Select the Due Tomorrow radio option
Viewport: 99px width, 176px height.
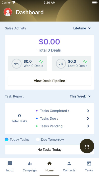[x=38, y=140]
